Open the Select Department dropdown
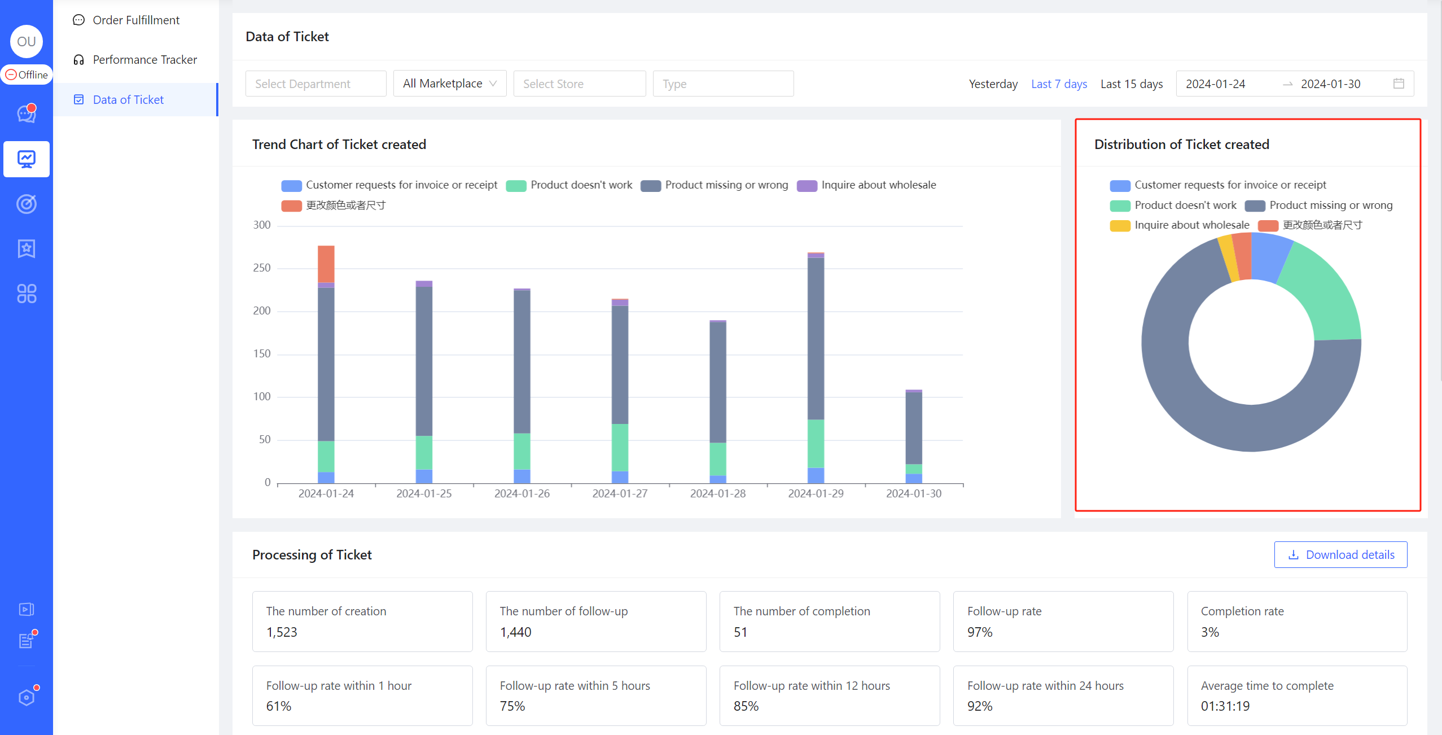 coord(316,84)
